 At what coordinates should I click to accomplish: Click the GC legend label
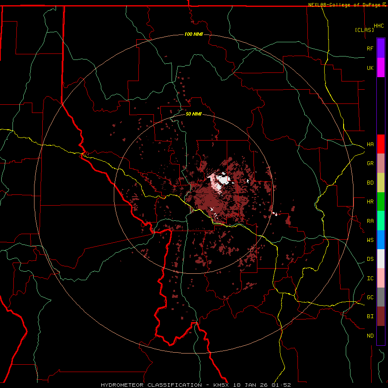370,297
